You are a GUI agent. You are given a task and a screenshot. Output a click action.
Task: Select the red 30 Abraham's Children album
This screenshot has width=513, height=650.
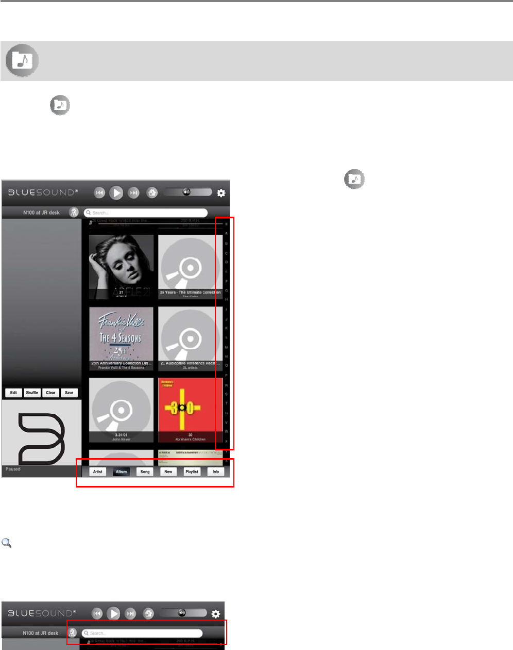coord(191,410)
